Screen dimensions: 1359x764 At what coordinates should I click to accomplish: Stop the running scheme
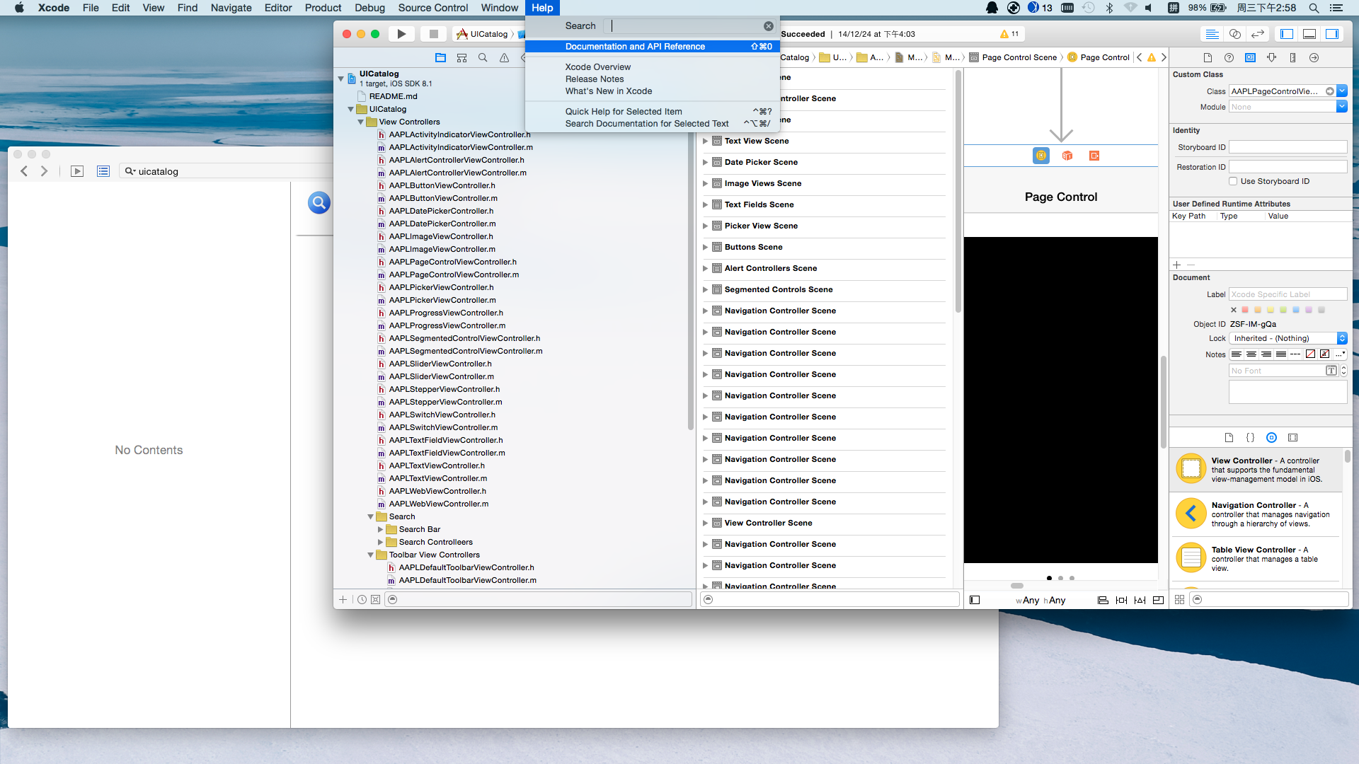coord(433,34)
